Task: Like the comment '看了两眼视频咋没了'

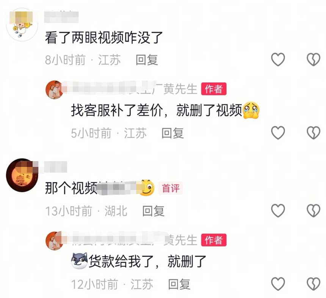Action: point(278,60)
